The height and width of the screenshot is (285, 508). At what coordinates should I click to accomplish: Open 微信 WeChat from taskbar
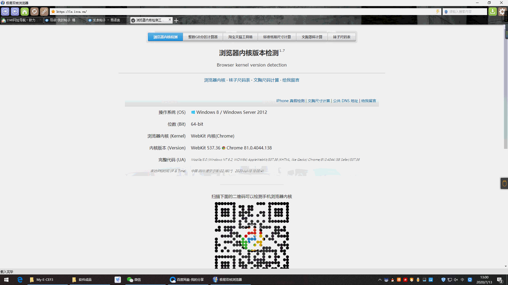click(x=145, y=279)
